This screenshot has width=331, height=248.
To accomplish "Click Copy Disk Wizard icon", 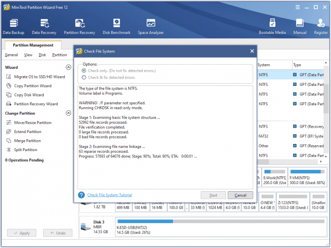I will pos(9,95).
